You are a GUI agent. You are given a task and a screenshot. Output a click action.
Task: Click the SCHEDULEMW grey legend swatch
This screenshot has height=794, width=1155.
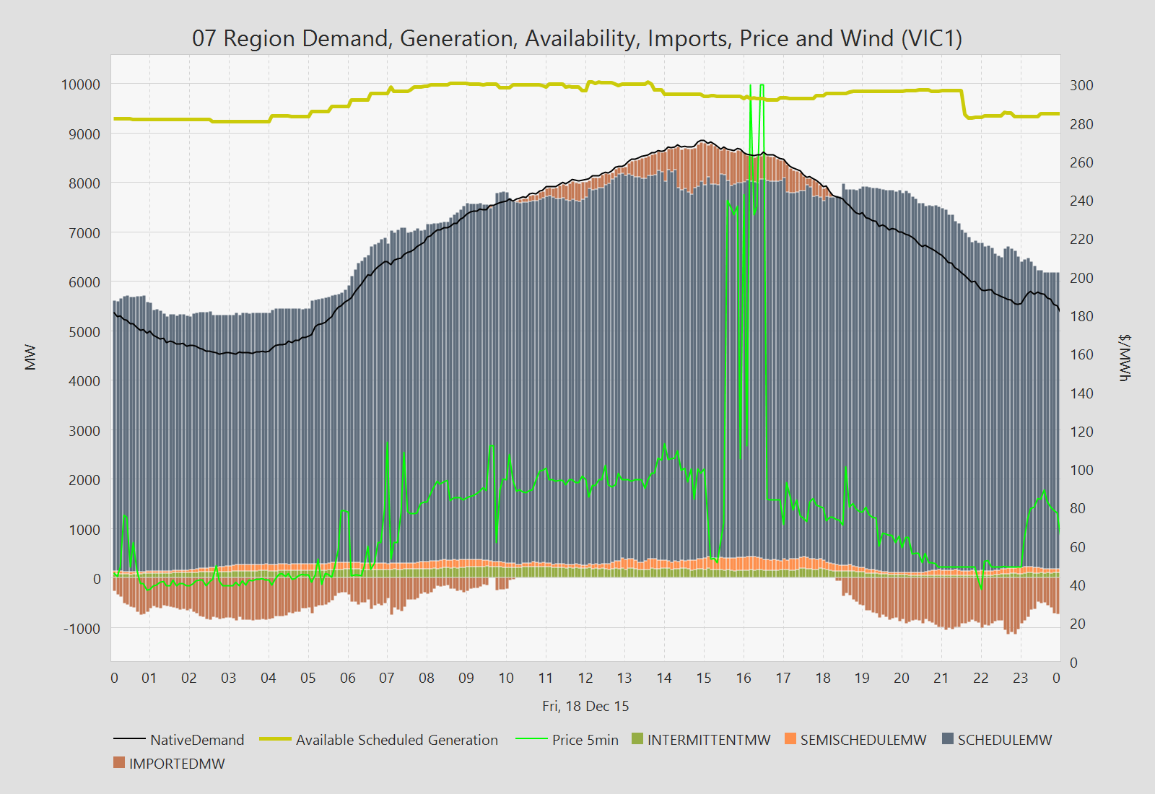coord(948,739)
